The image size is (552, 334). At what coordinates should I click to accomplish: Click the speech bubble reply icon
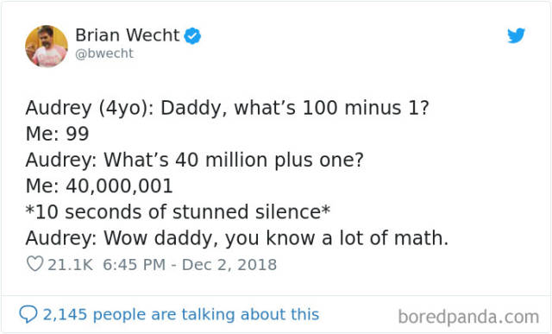pyautogui.click(x=28, y=314)
